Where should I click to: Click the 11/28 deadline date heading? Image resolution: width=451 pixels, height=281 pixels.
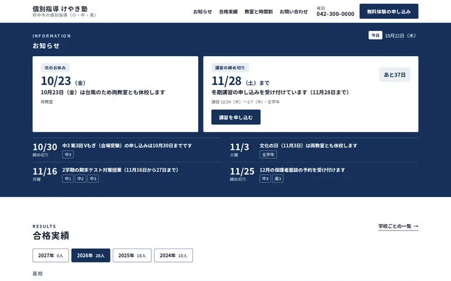[x=240, y=81]
